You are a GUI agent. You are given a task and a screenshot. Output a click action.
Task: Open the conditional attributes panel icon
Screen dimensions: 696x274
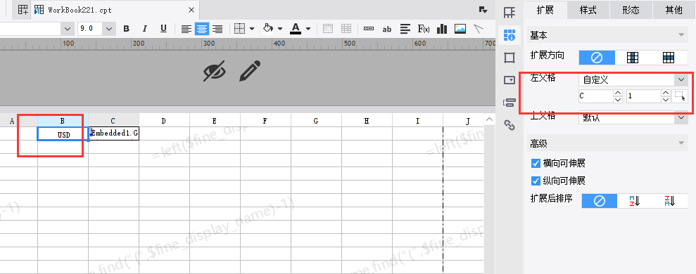tap(509, 103)
